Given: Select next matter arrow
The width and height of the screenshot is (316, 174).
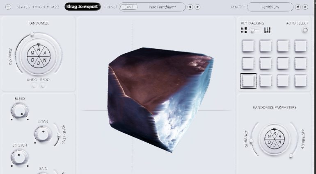Looking at the screenshot, I should click(305, 7).
